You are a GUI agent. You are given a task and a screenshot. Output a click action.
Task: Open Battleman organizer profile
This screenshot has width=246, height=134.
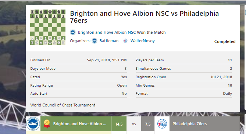click(109, 41)
